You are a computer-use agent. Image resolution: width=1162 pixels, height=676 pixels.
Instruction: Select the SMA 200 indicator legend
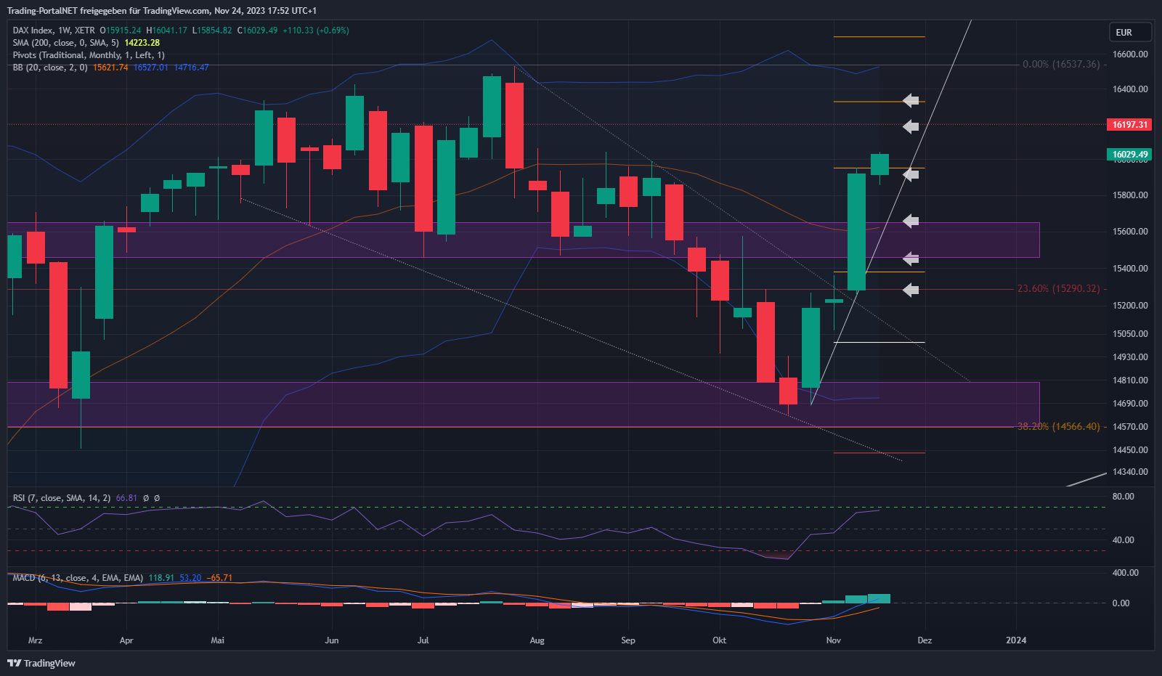(65, 43)
